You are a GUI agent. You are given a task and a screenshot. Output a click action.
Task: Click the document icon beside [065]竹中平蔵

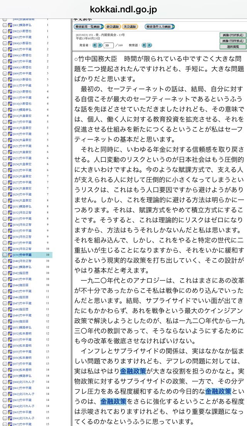coord(10,412)
